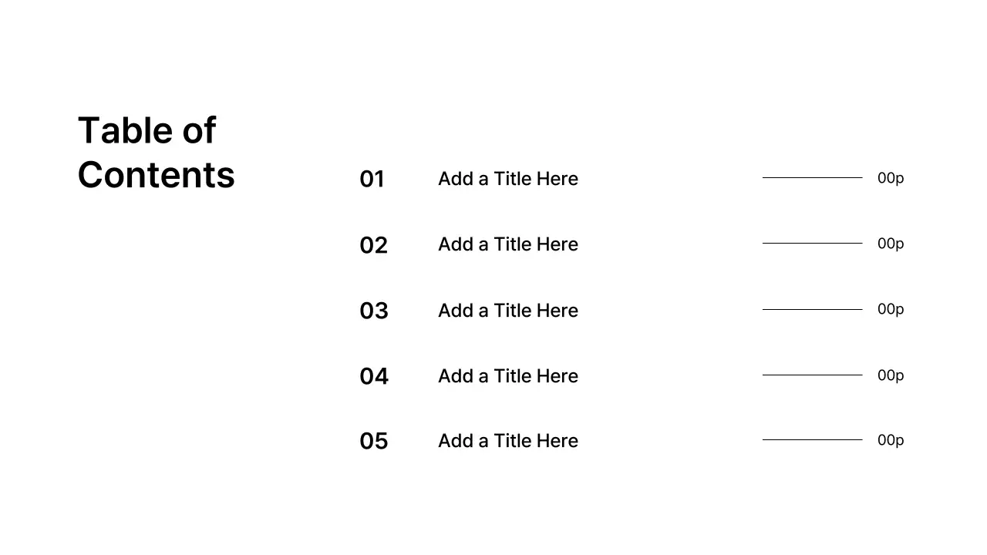Select the "00p" page number in row 02
Screen dimensions: 987x555
click(891, 244)
